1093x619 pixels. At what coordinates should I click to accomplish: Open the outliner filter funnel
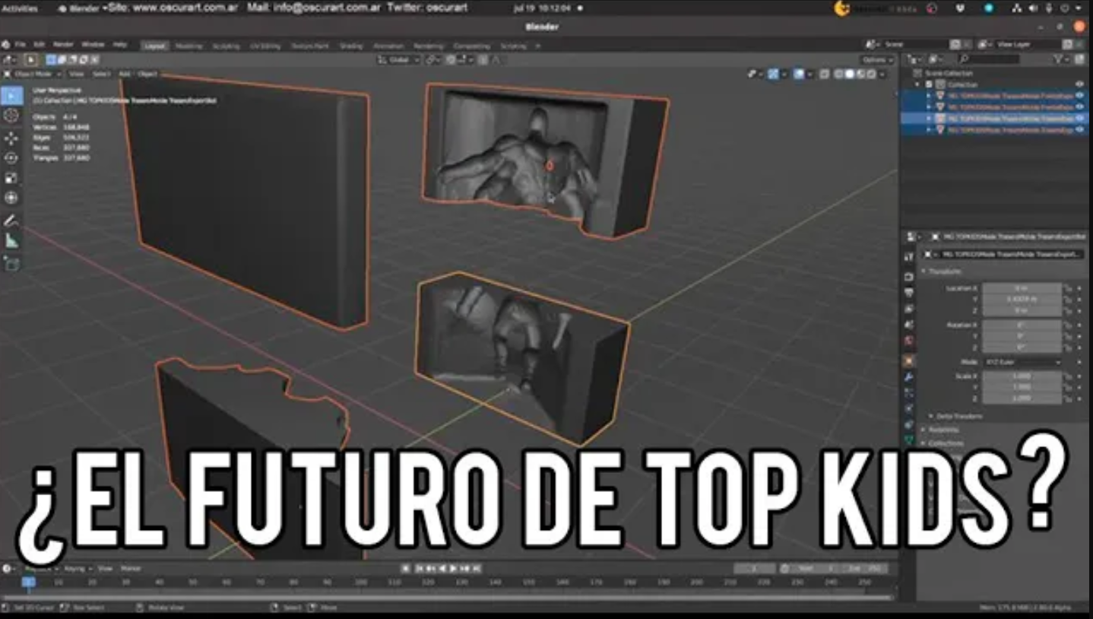[1060, 59]
